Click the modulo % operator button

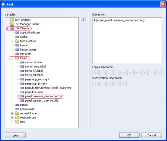124,83
